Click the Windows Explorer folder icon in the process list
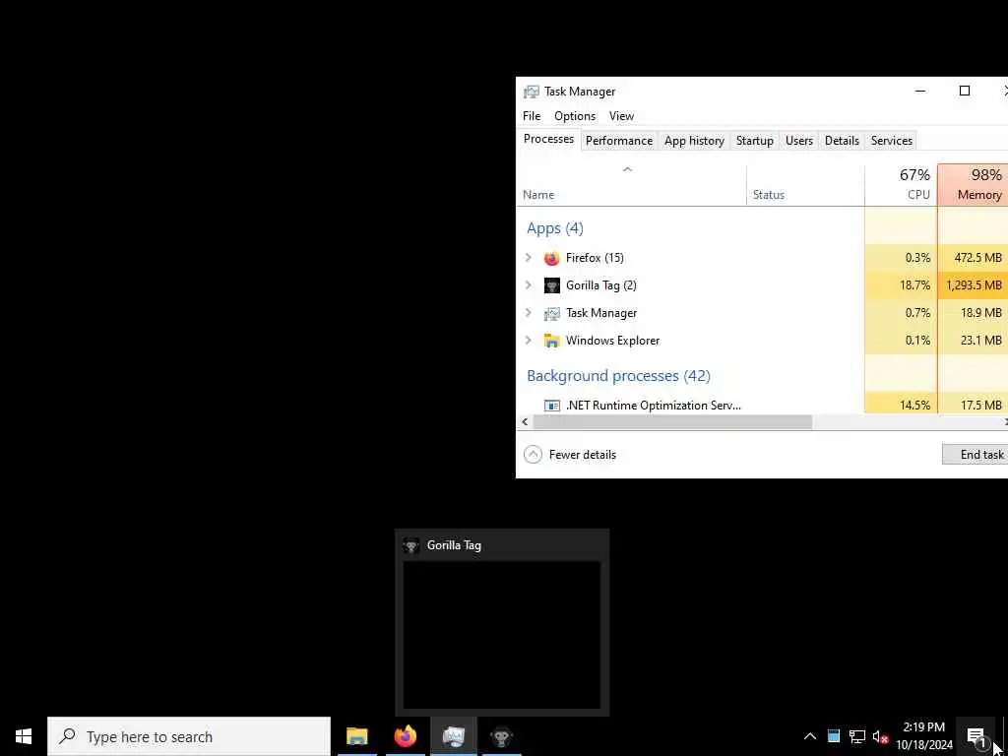Viewport: 1008px width, 756px height. pyautogui.click(x=551, y=341)
